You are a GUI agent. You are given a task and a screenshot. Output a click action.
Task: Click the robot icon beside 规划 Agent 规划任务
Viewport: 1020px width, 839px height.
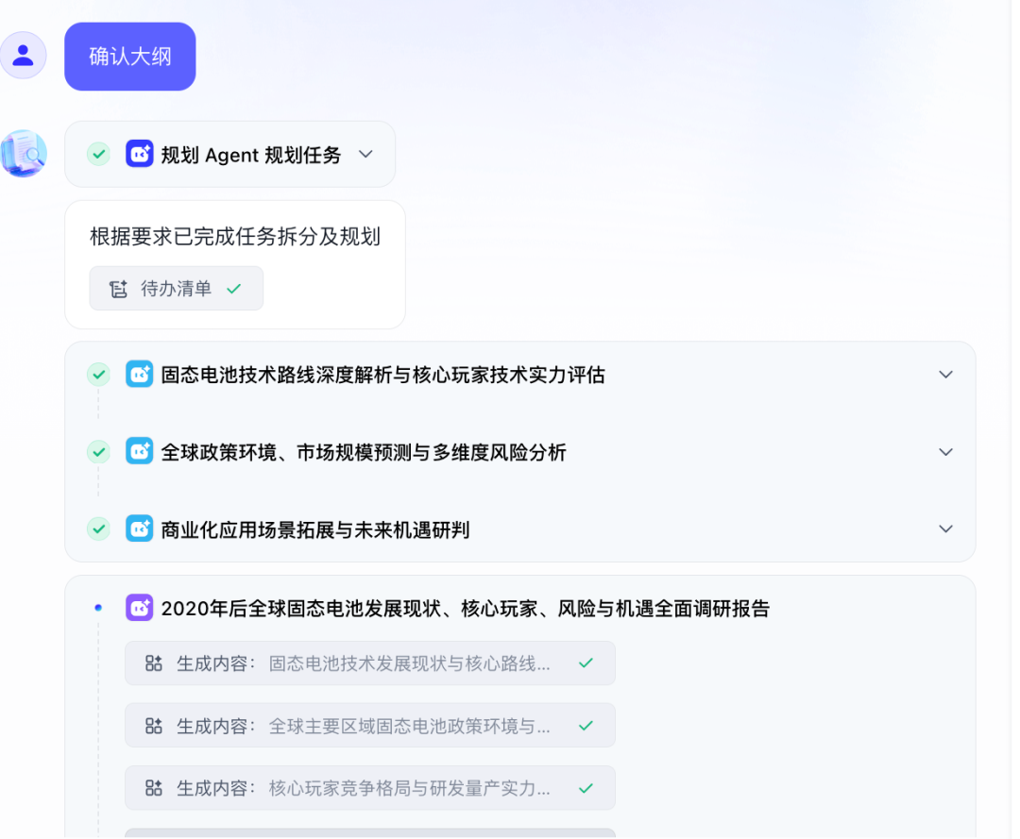(x=140, y=154)
